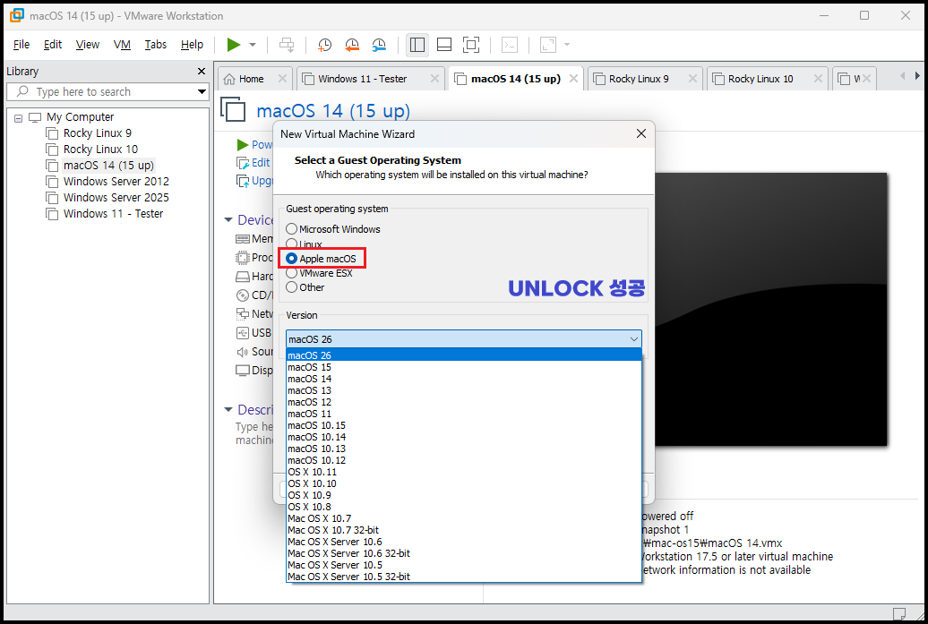Viewport: 928px width, 624px height.
Task: Choose macOS 14 from the version list
Action: (463, 379)
